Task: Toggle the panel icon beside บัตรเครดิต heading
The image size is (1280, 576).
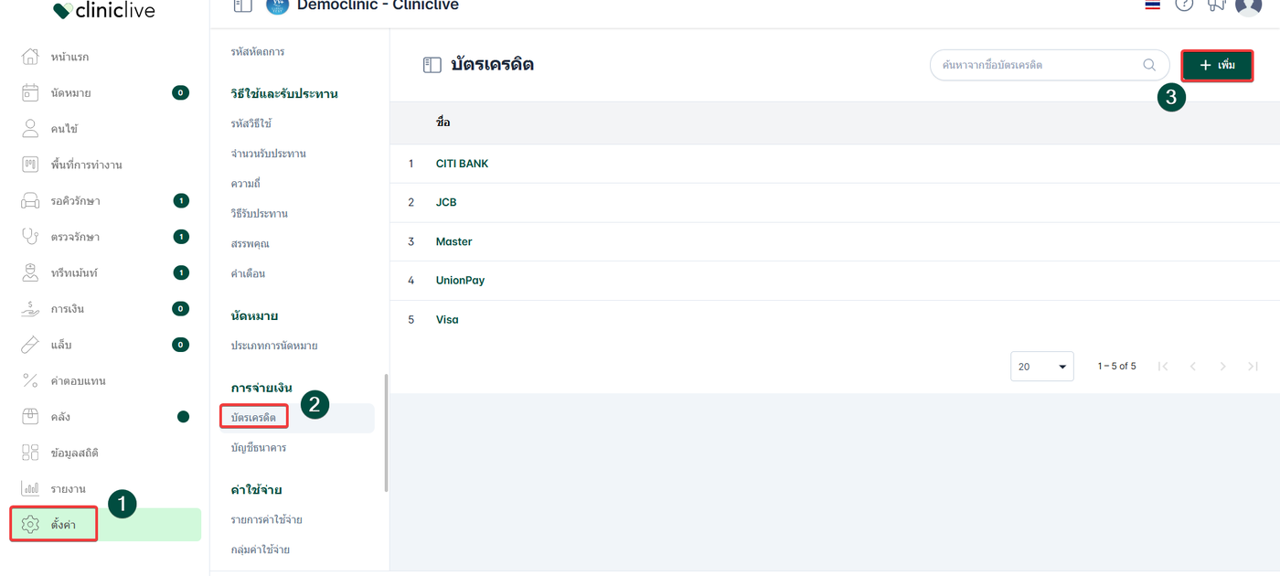Action: coord(432,65)
